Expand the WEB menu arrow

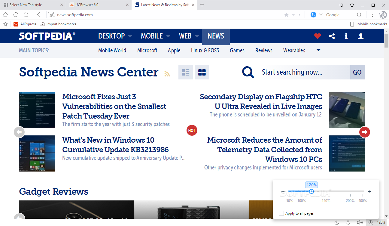click(197, 36)
